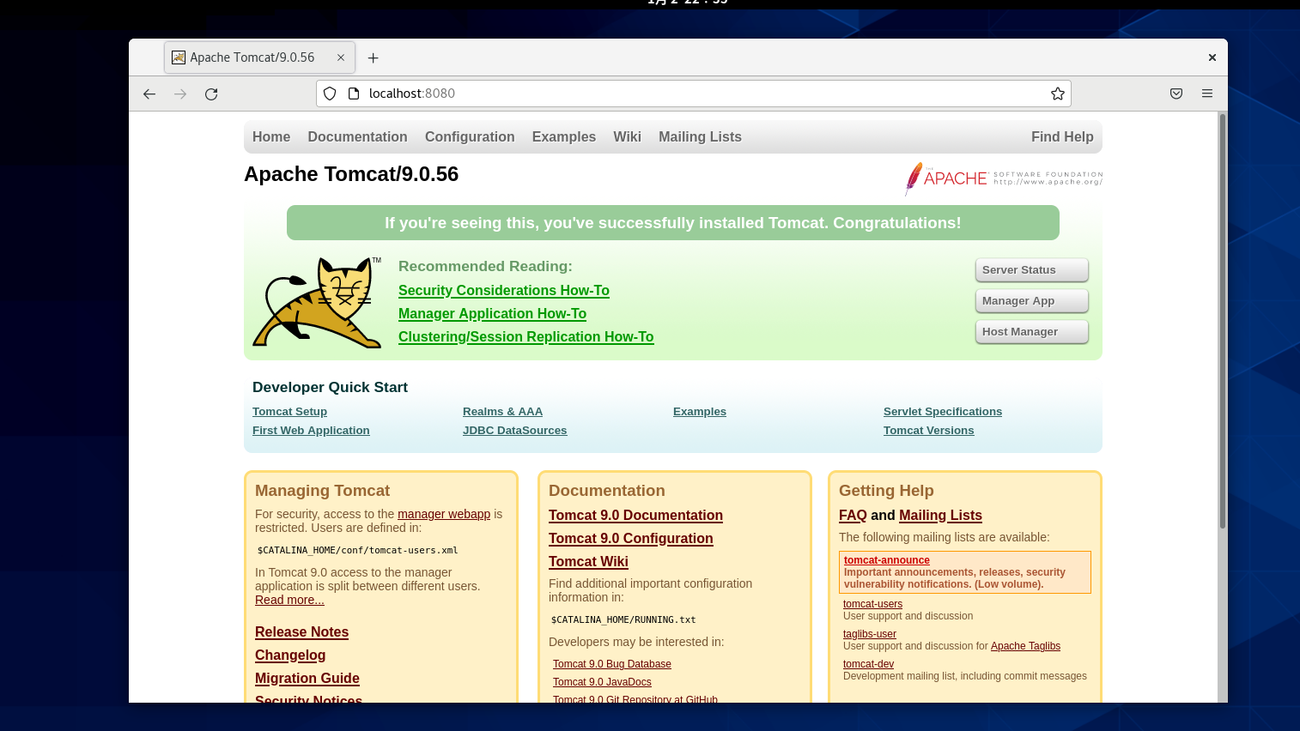Open Documentation in the navigation bar
Viewport: 1300px width, 731px height.
point(357,136)
